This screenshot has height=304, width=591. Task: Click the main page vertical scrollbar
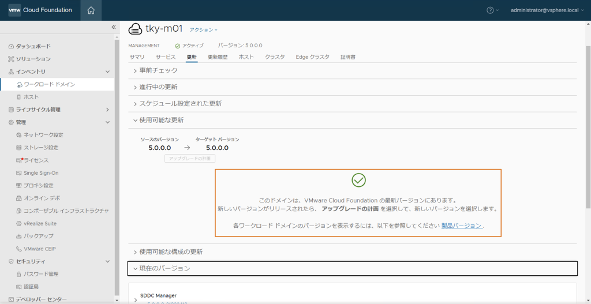click(x=588, y=127)
